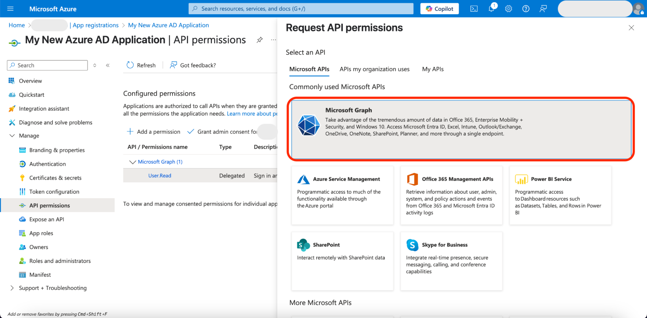The height and width of the screenshot is (318, 647).
Task: Refresh the permissions list
Action: point(141,65)
